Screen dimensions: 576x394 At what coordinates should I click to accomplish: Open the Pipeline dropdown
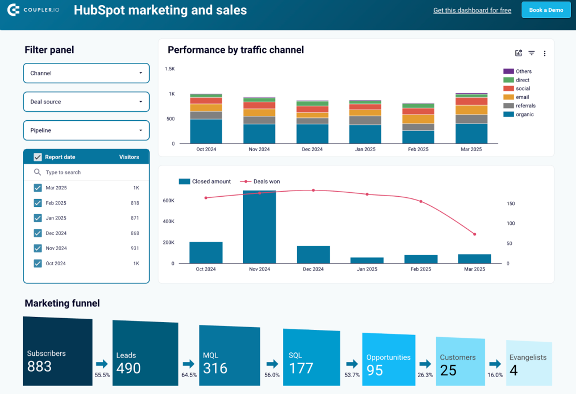(86, 130)
